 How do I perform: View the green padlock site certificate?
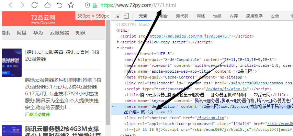point(95,5)
